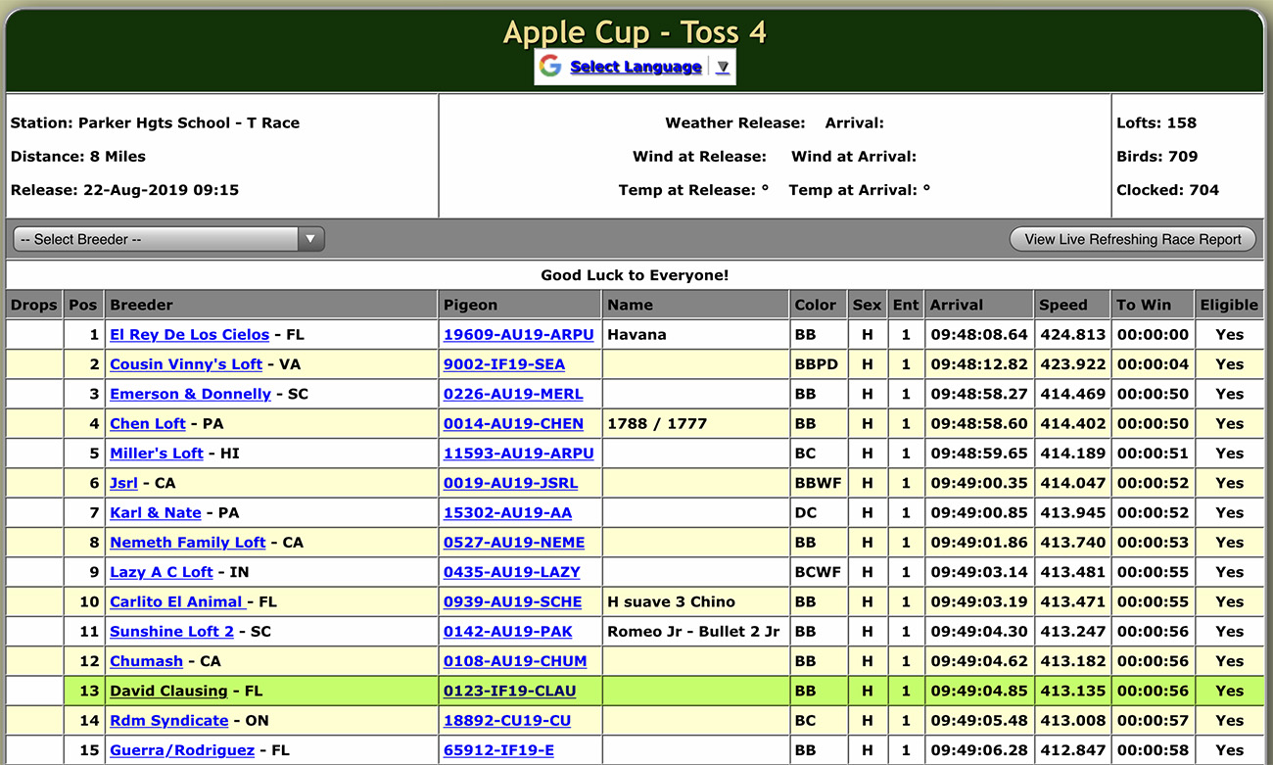Image resolution: width=1273 pixels, height=765 pixels.
Task: Open the Select Breeder dropdown
Action: (168, 239)
